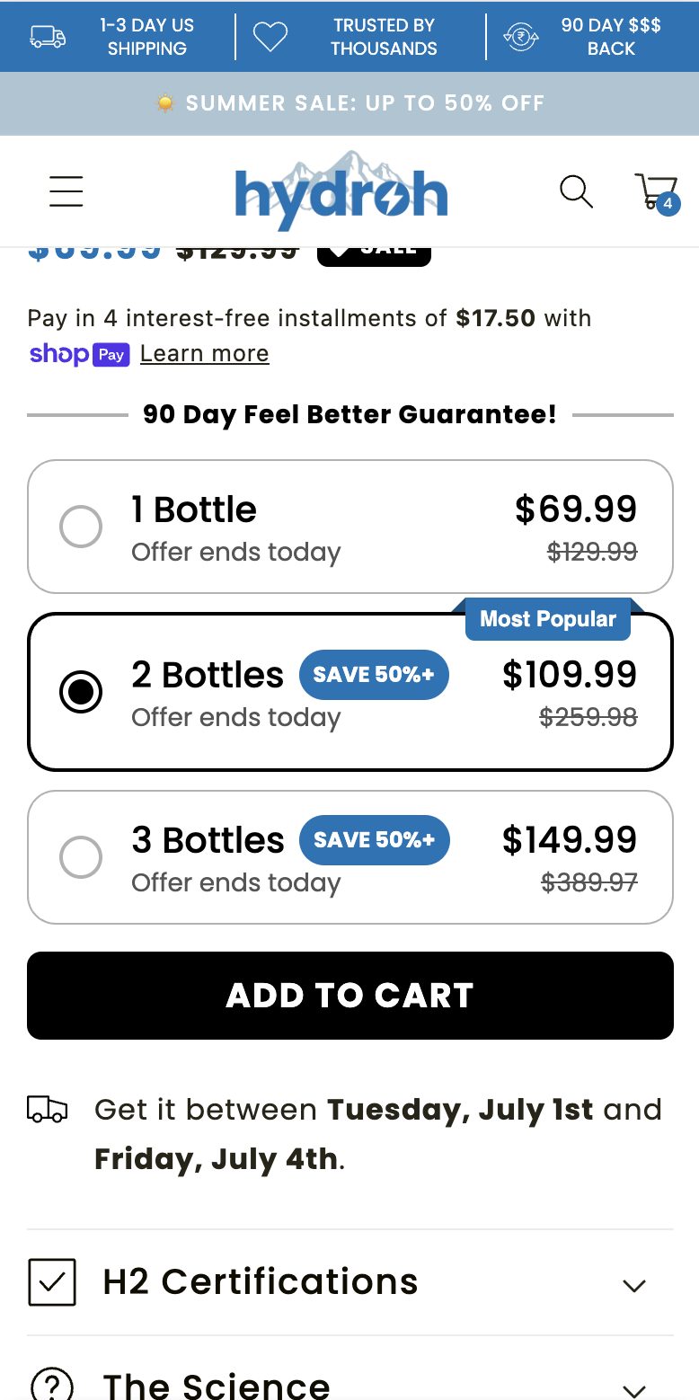The height and width of the screenshot is (1400, 699).
Task: Click the ADD TO CART button
Action: pos(350,996)
